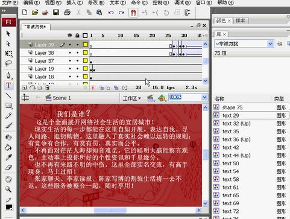
Task: Select the Subselection tool
Action: click(8, 43)
